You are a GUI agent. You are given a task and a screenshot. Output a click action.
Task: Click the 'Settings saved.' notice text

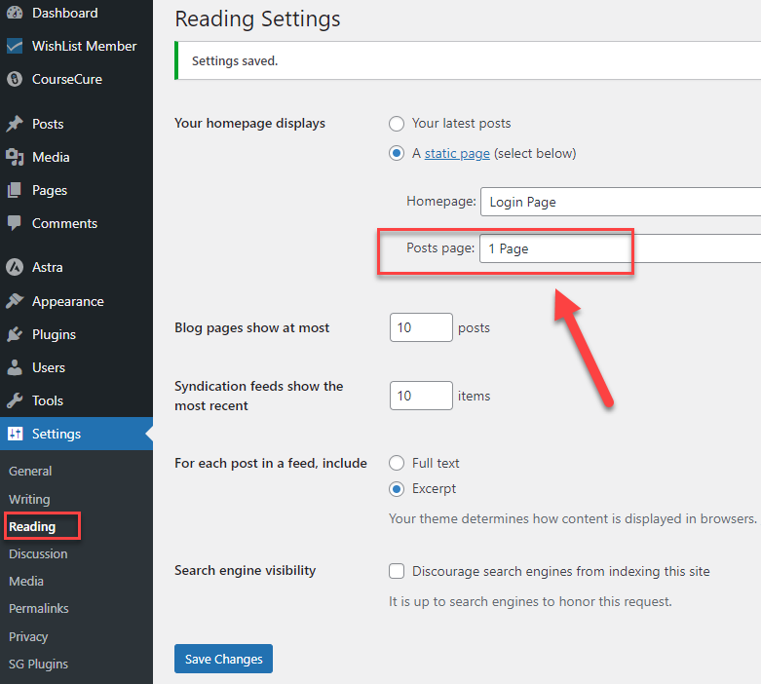tap(235, 60)
